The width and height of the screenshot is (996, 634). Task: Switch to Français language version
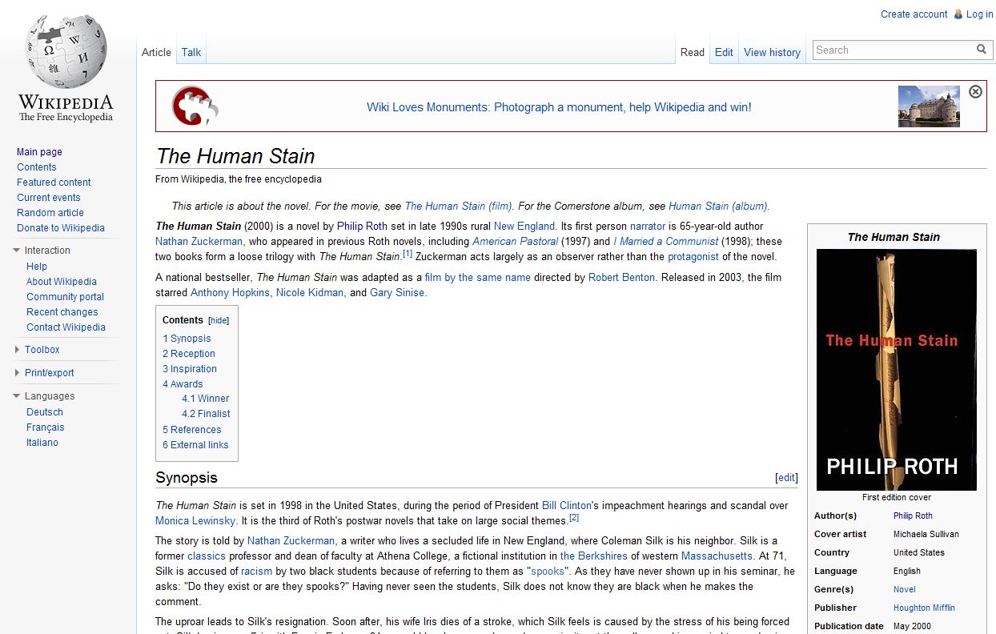[x=46, y=427]
